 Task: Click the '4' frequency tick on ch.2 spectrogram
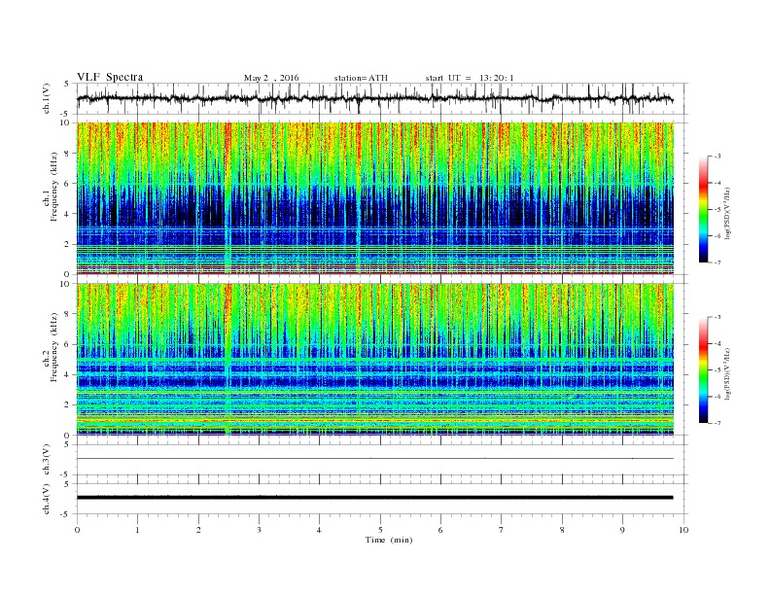[68, 374]
